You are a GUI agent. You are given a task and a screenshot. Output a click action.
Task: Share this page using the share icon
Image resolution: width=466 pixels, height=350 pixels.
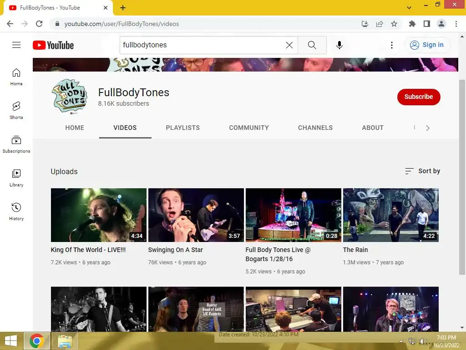[380, 24]
